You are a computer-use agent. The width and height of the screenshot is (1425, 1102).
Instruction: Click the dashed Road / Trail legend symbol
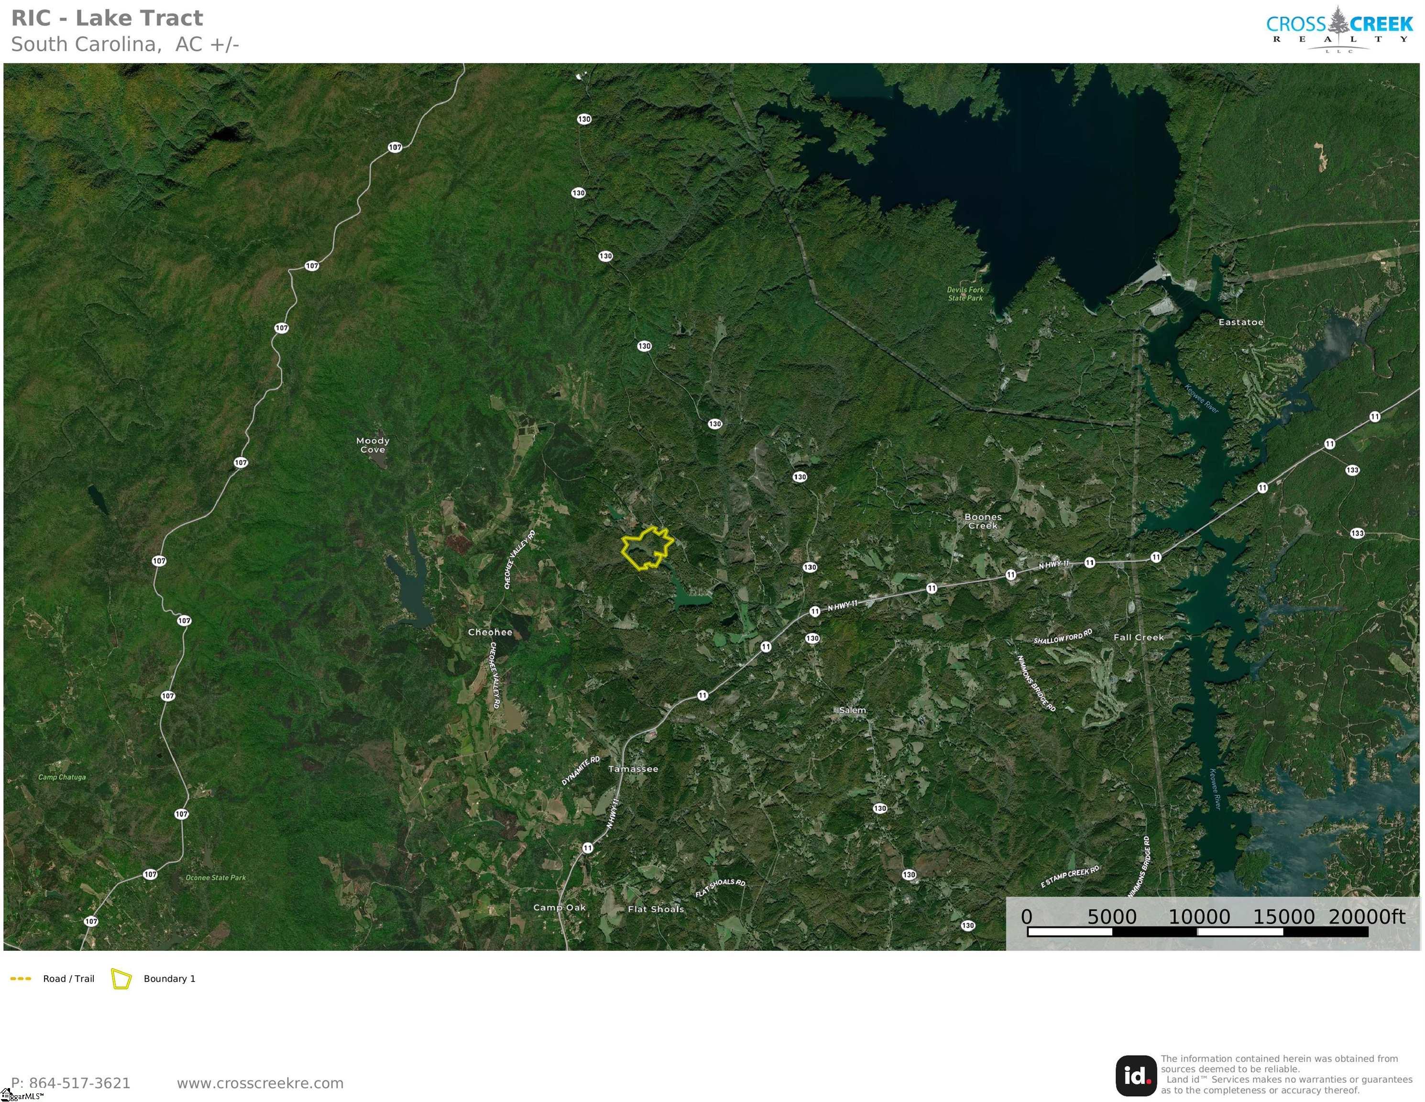pos(21,979)
